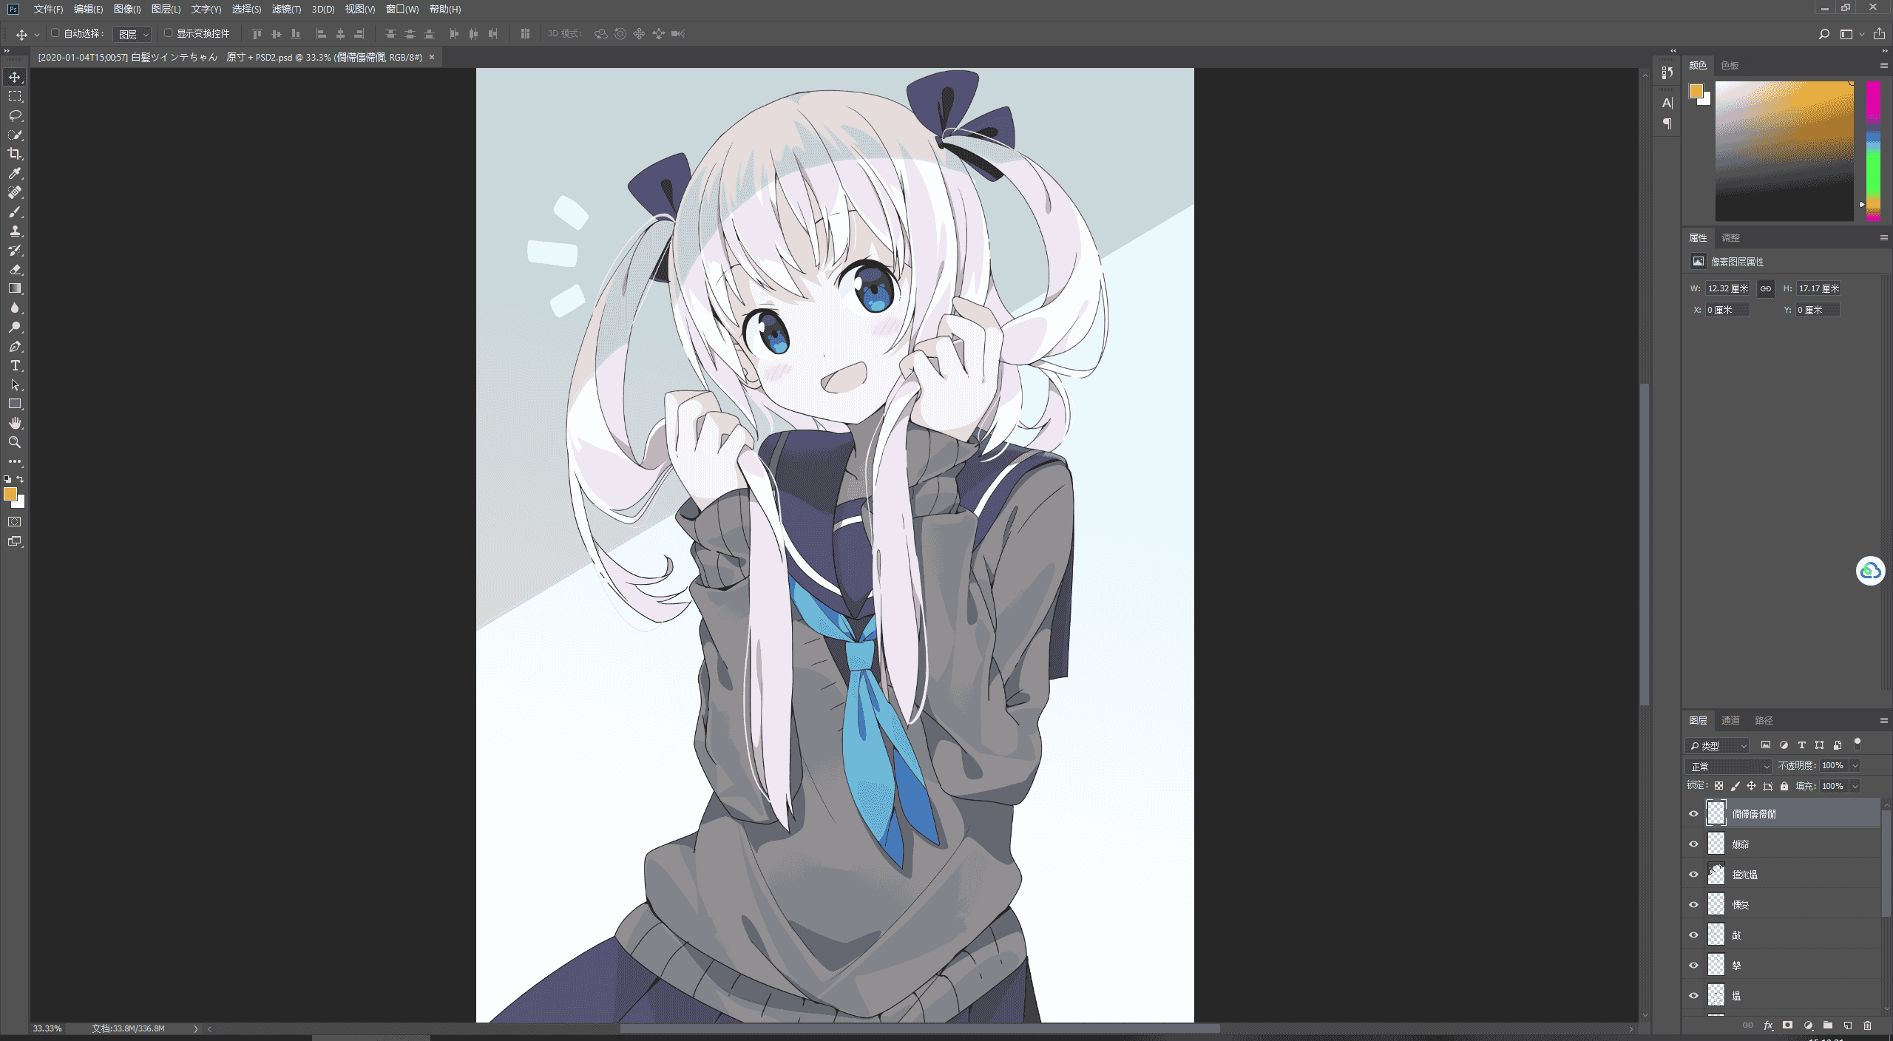
Task: Hide the selected top layer via eye
Action: tap(1693, 813)
